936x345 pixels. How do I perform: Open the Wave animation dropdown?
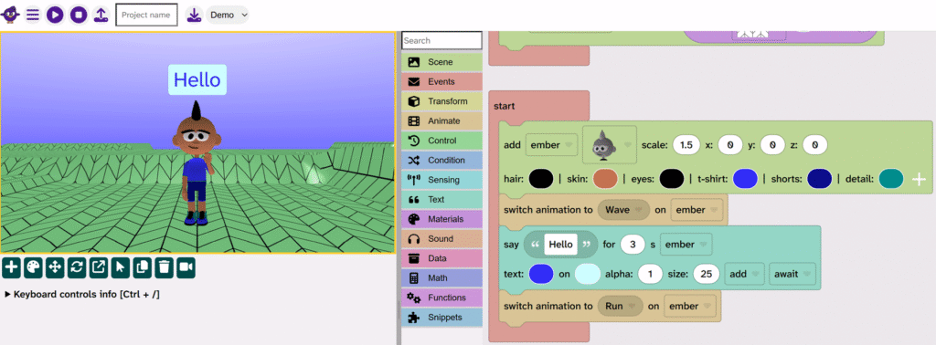click(x=623, y=210)
